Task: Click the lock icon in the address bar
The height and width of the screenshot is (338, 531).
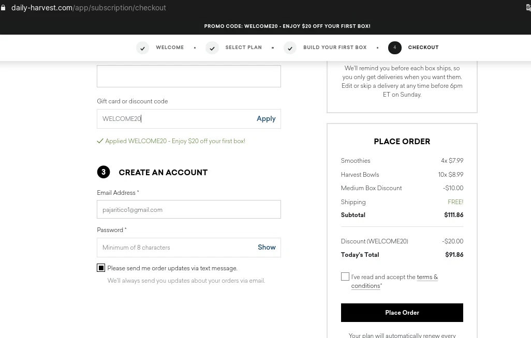Action: [x=4, y=7]
